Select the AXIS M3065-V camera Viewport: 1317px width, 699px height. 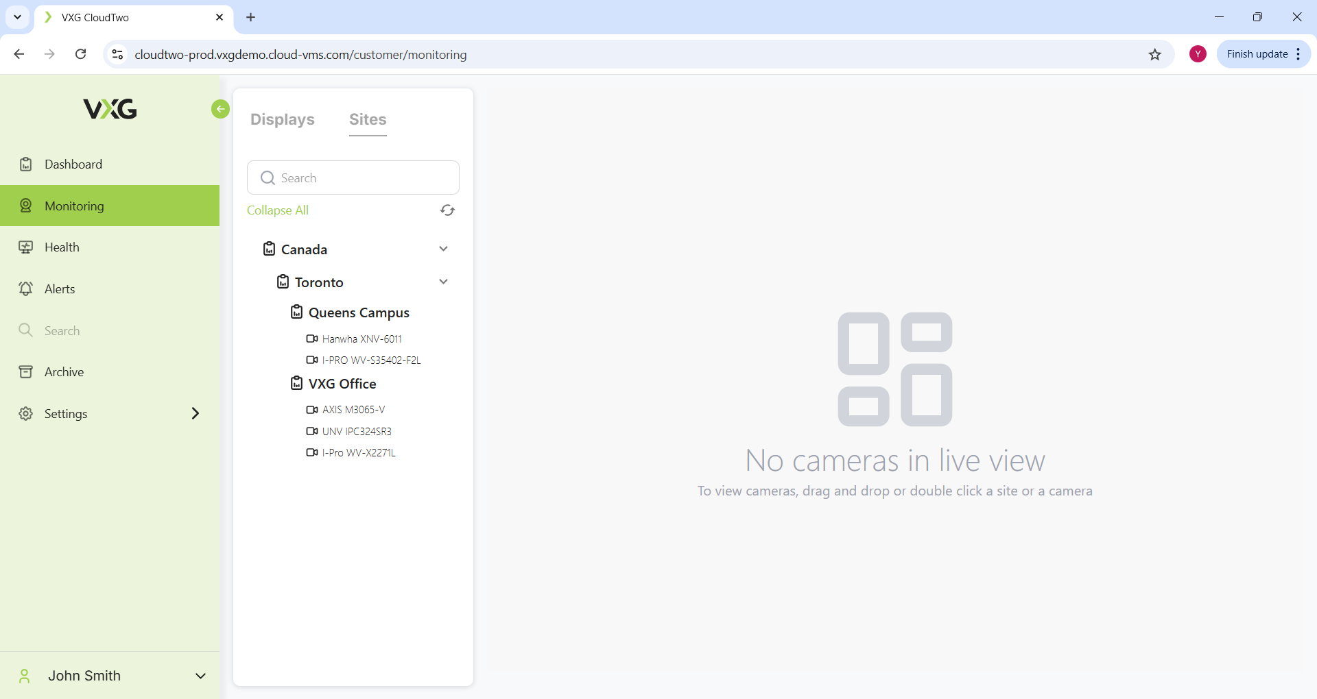(353, 410)
